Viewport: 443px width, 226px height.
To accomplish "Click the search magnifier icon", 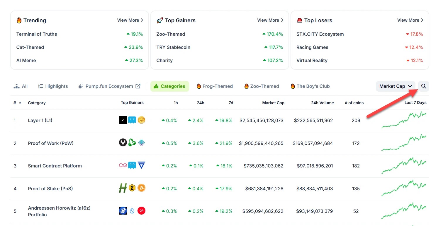I will click(x=423, y=86).
